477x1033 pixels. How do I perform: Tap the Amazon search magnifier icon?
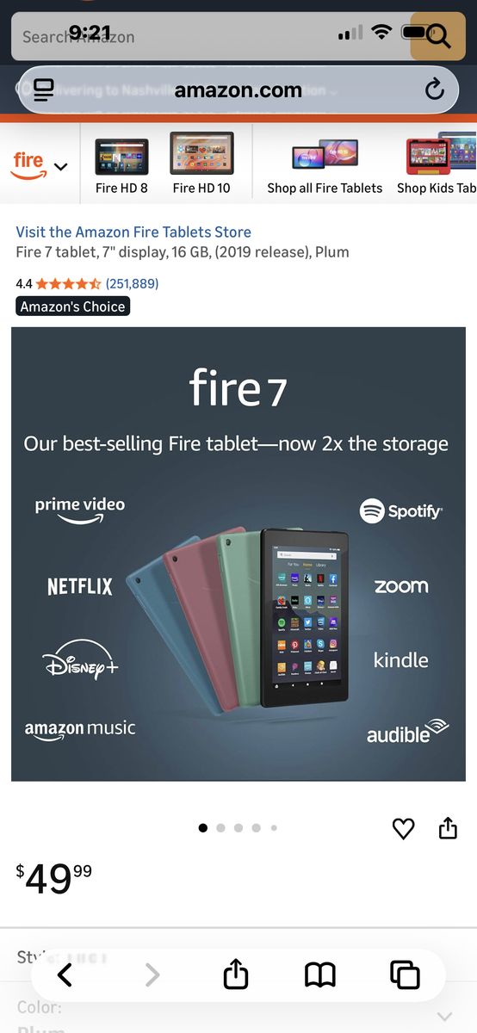pyautogui.click(x=438, y=36)
